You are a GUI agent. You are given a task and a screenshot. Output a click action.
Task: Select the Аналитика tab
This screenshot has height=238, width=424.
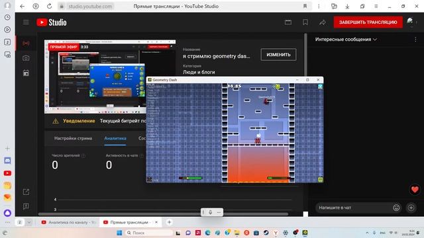click(x=115, y=138)
